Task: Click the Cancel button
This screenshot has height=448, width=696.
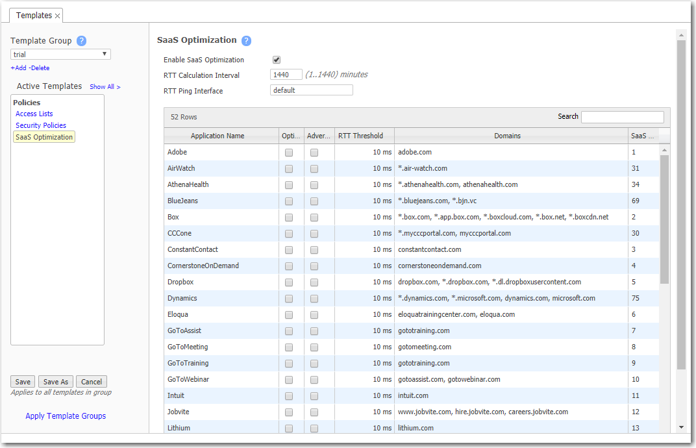Action: pos(92,381)
